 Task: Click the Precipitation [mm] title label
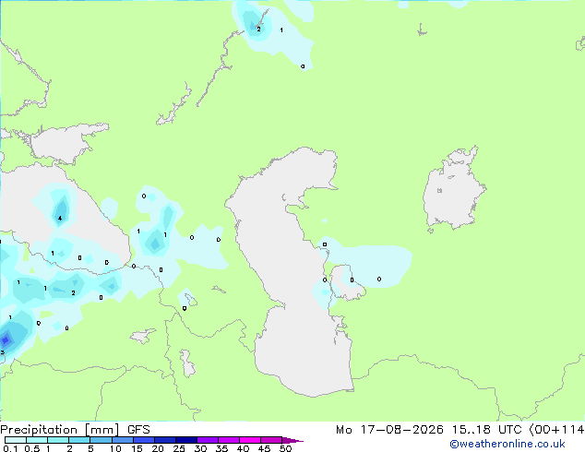pos(60,430)
